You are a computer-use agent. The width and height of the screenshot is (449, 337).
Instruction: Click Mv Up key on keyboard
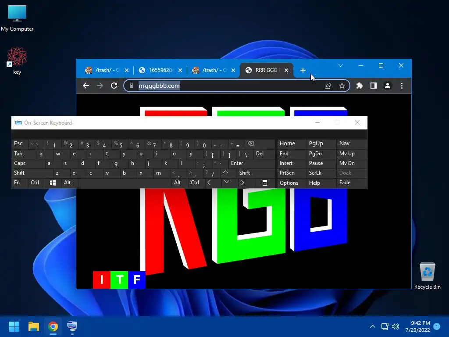(352, 154)
